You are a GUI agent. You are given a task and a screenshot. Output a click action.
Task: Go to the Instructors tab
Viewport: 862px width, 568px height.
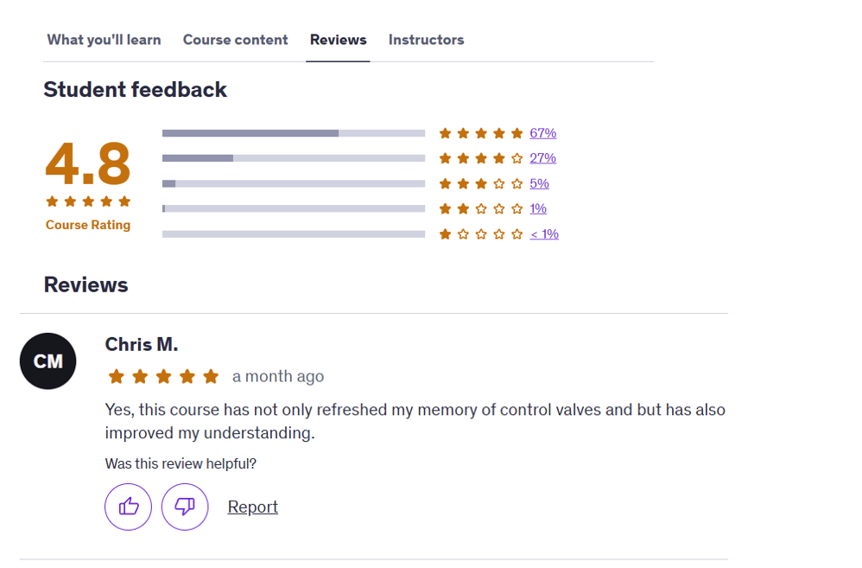[426, 40]
